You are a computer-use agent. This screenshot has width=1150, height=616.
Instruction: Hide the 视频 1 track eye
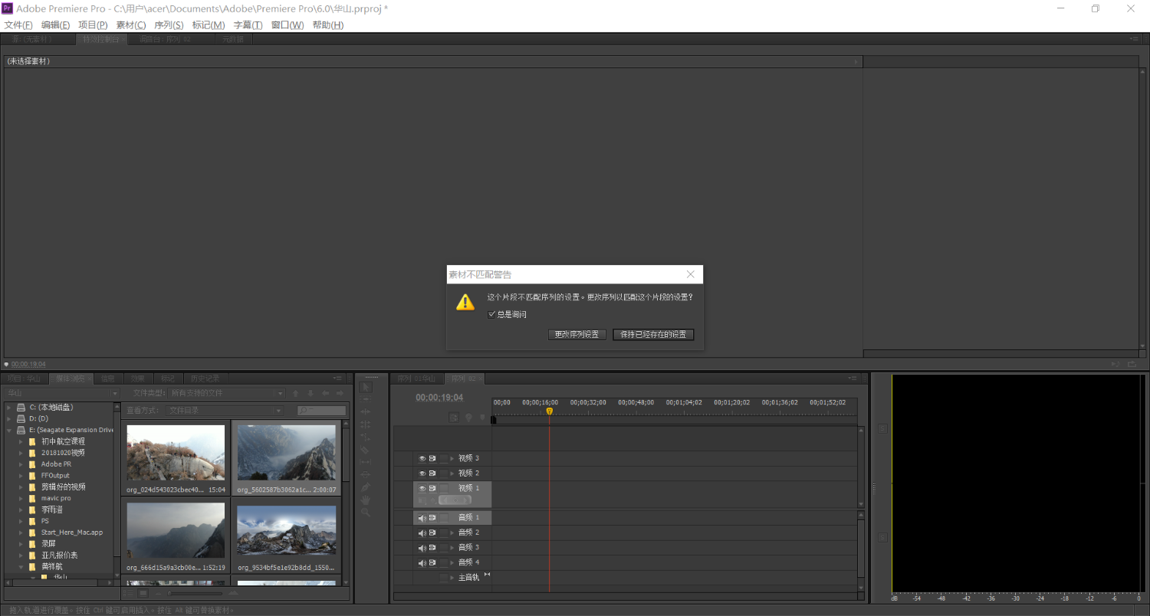pyautogui.click(x=422, y=488)
